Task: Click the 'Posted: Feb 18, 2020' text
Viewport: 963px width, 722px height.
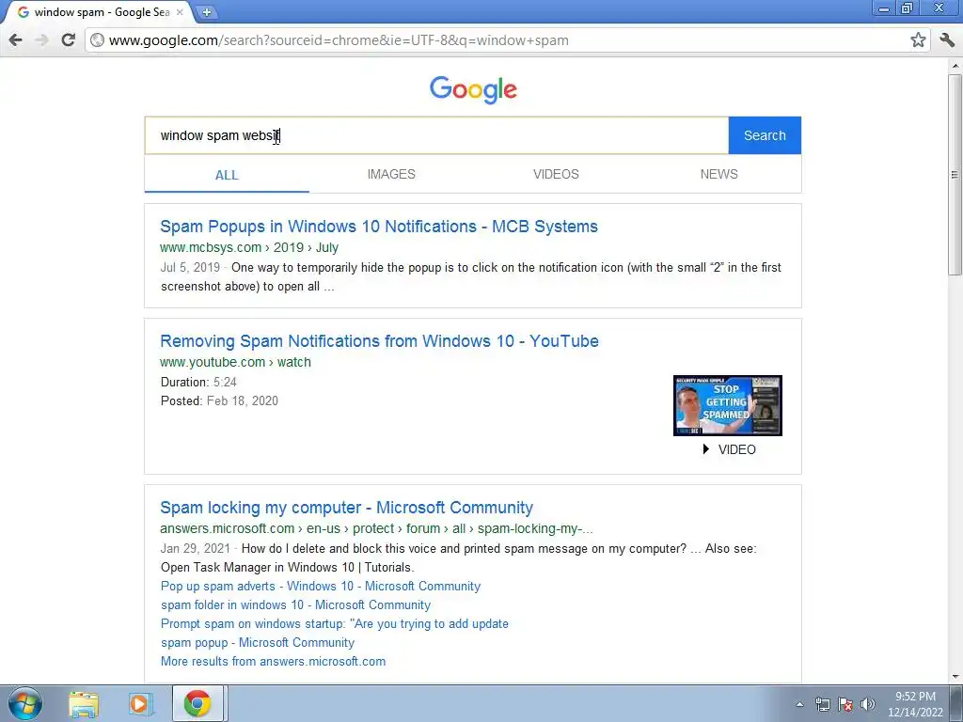Action: 219,400
